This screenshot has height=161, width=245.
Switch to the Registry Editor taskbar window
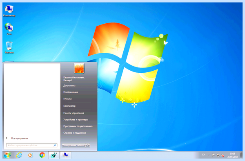coord(54,155)
